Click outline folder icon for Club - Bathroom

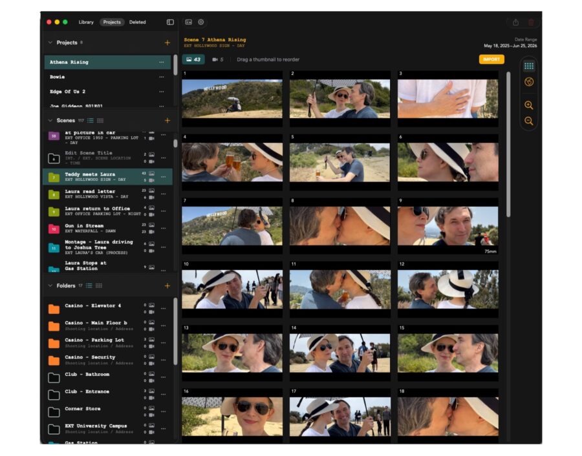click(x=54, y=377)
